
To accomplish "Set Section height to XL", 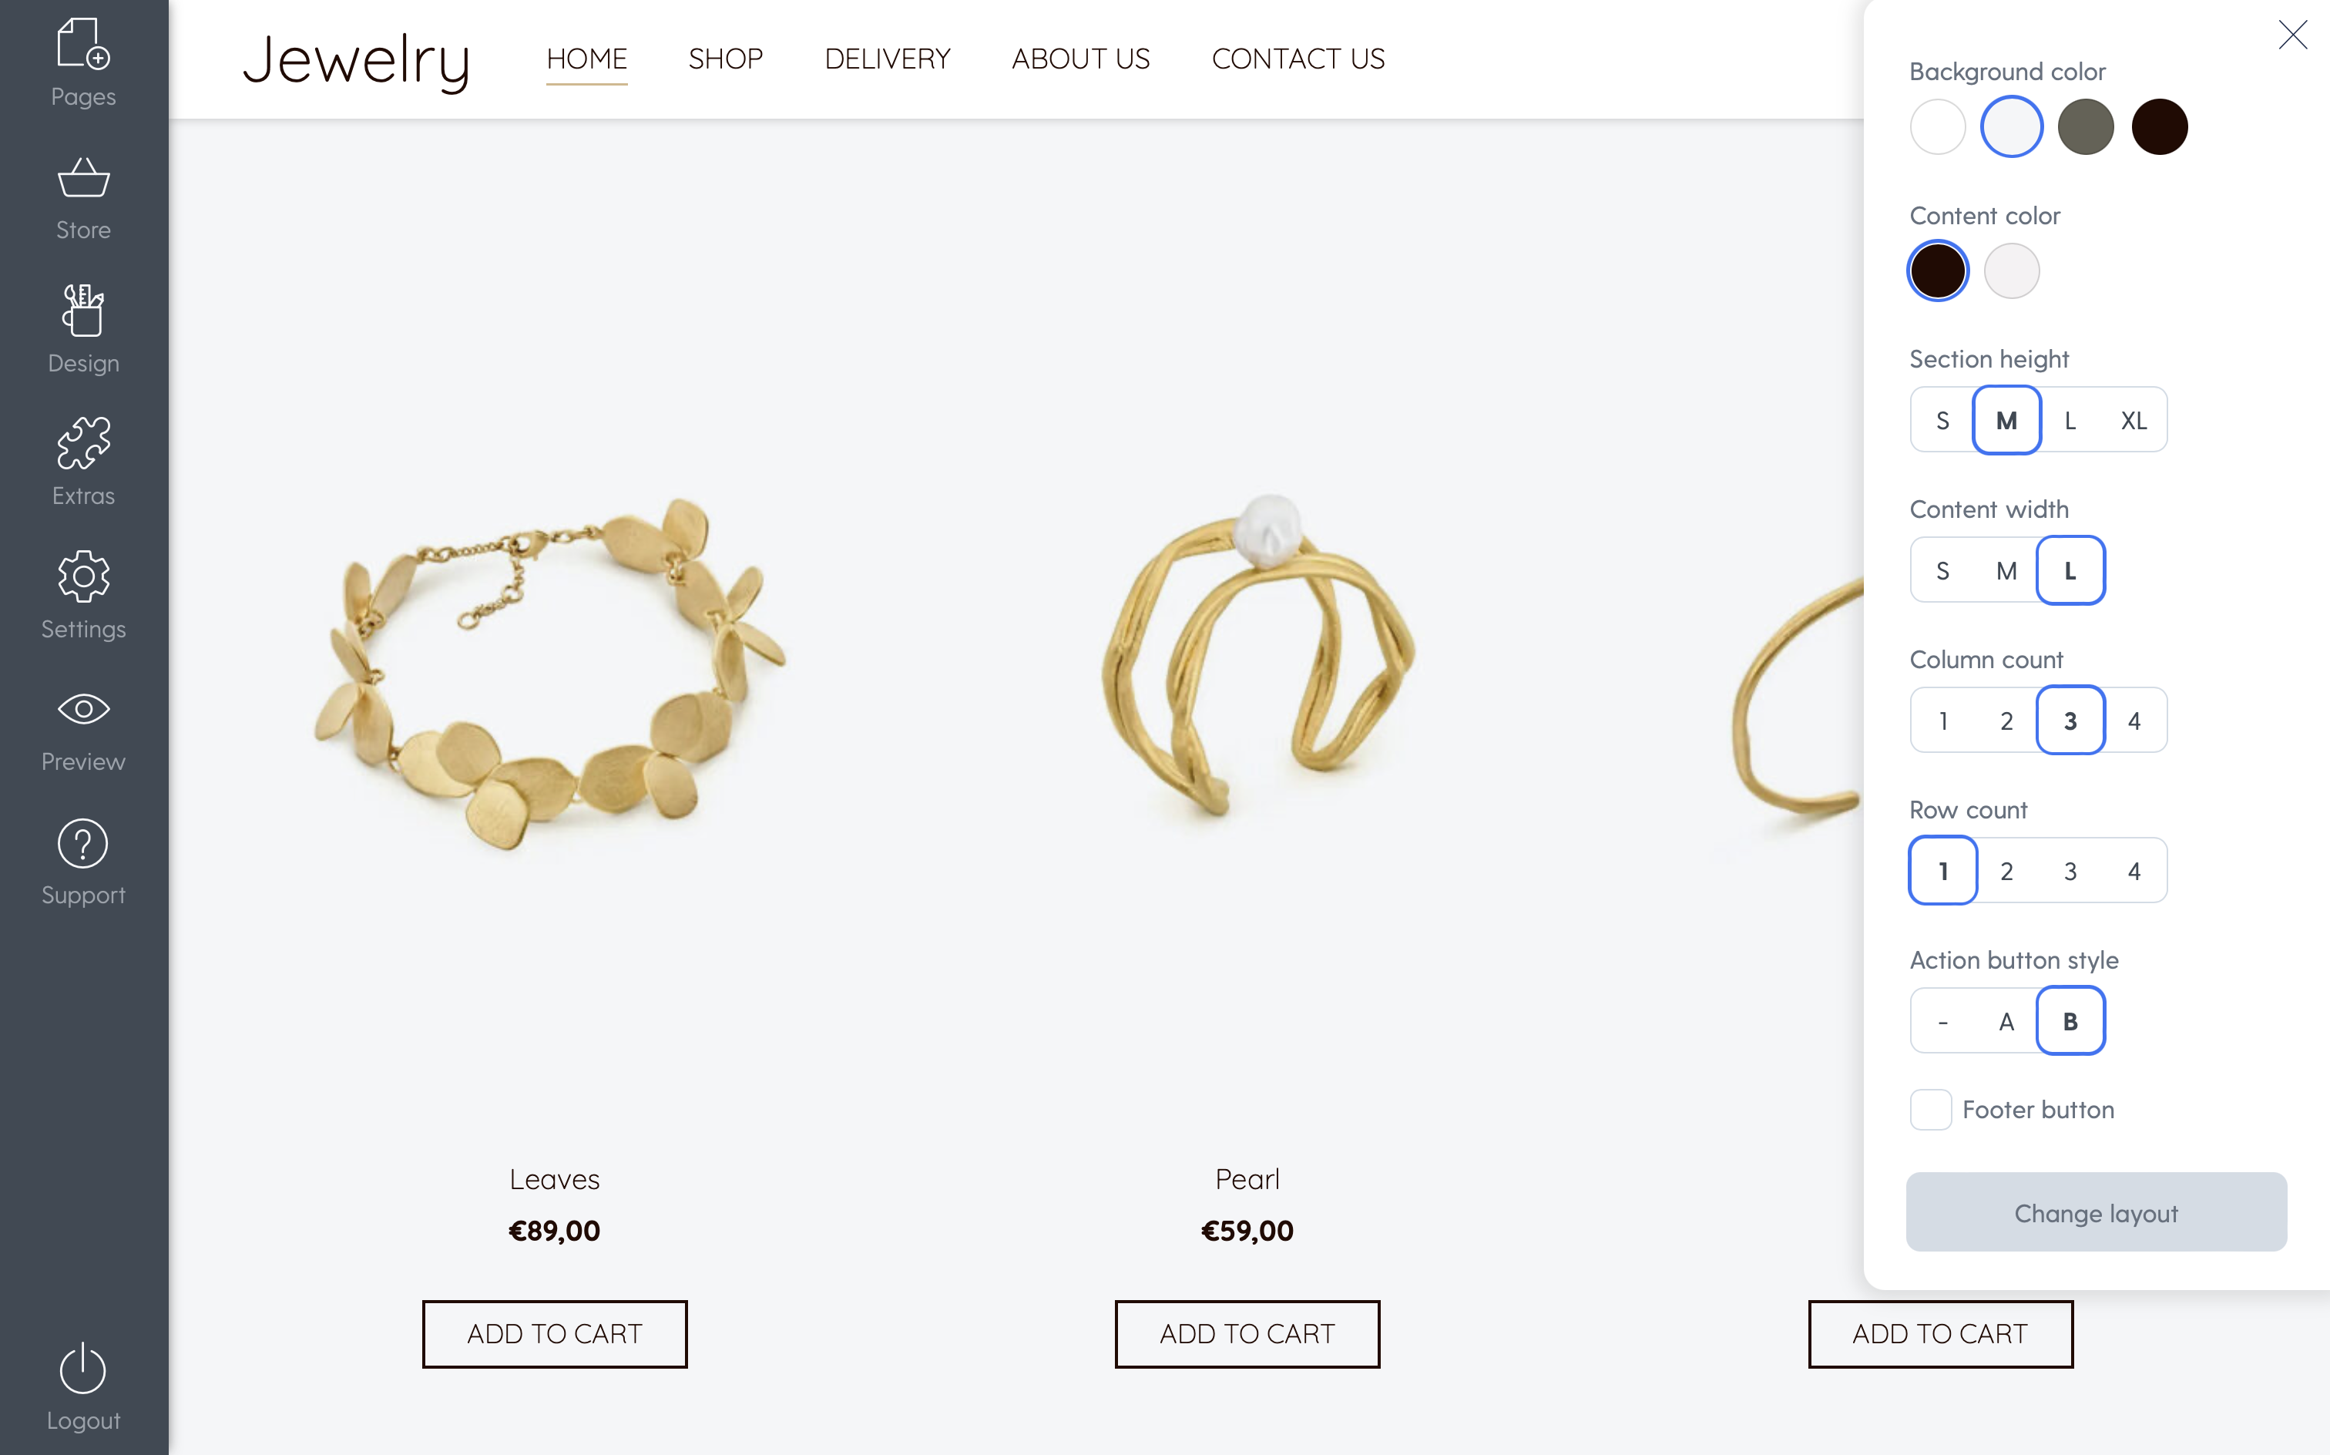I will click(x=2134, y=419).
